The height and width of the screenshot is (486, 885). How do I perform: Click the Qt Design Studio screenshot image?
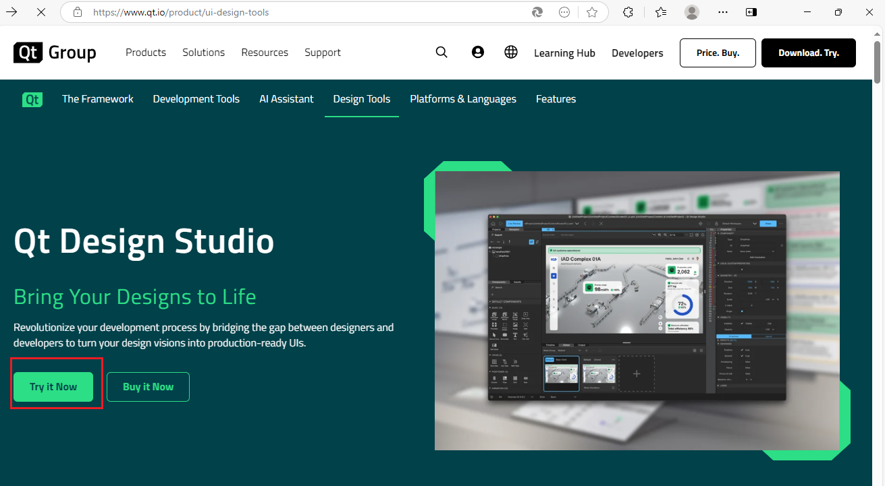pos(637,311)
